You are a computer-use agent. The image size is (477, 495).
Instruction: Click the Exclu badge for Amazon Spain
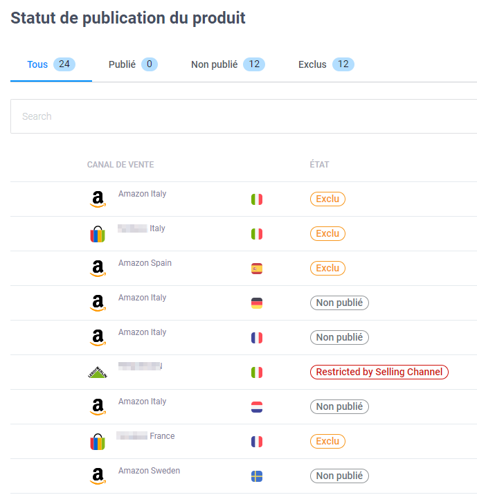click(x=327, y=269)
